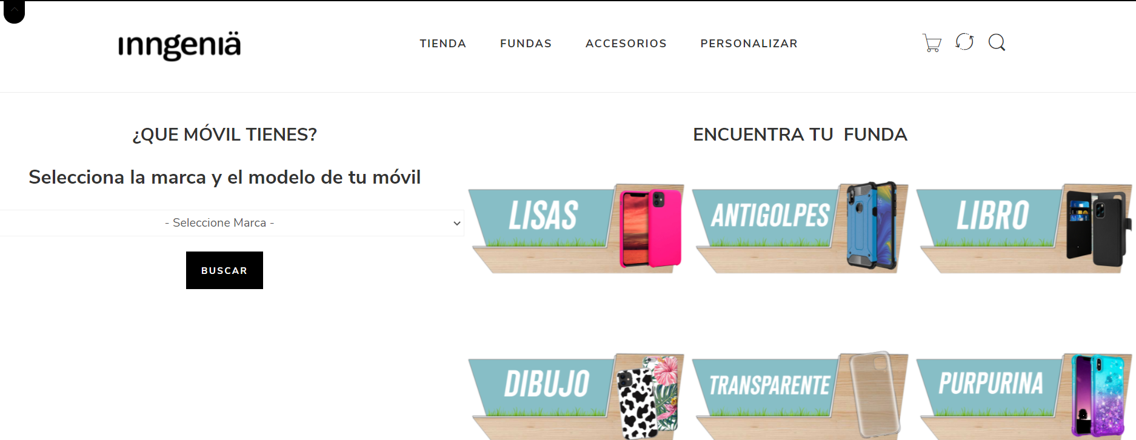
Task: Go to the PERSONALIZAR menu item
Action: click(x=749, y=44)
